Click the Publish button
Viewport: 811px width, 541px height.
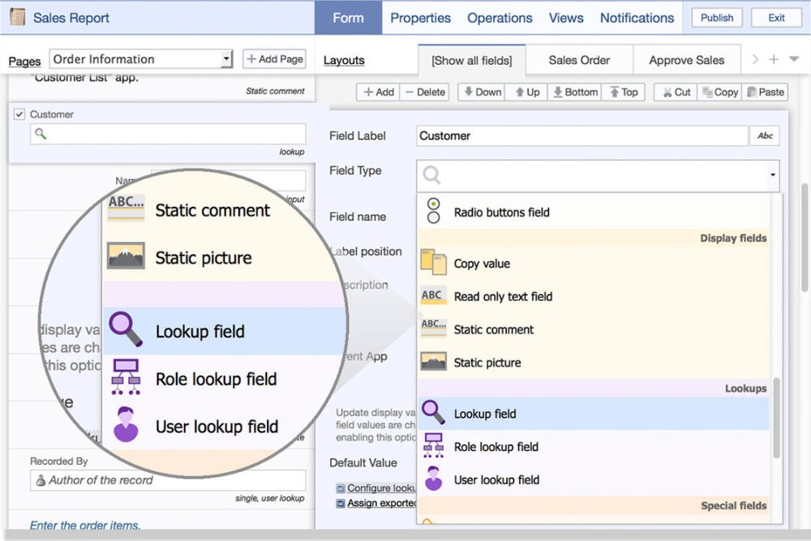(x=716, y=18)
